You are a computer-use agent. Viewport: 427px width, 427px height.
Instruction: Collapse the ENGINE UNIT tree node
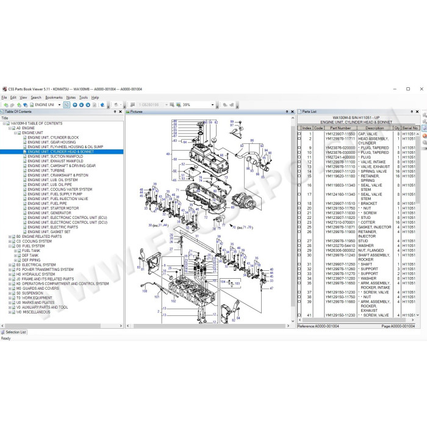click(15, 133)
